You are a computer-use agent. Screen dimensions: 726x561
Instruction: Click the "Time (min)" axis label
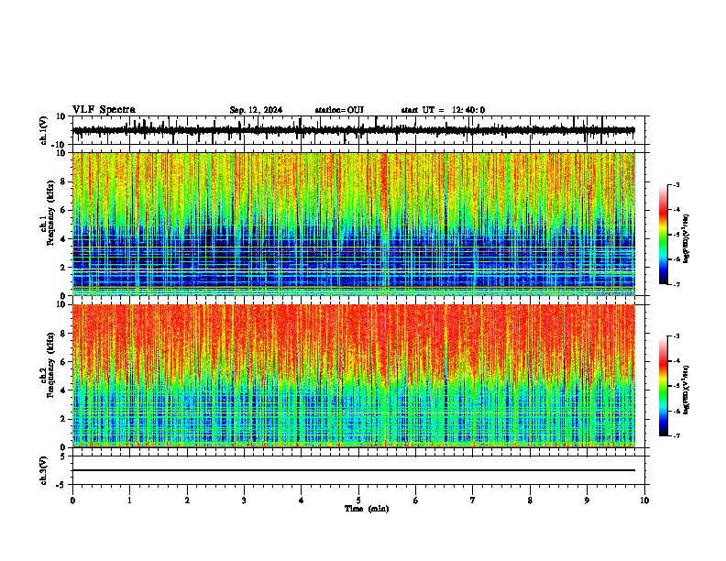367,509
